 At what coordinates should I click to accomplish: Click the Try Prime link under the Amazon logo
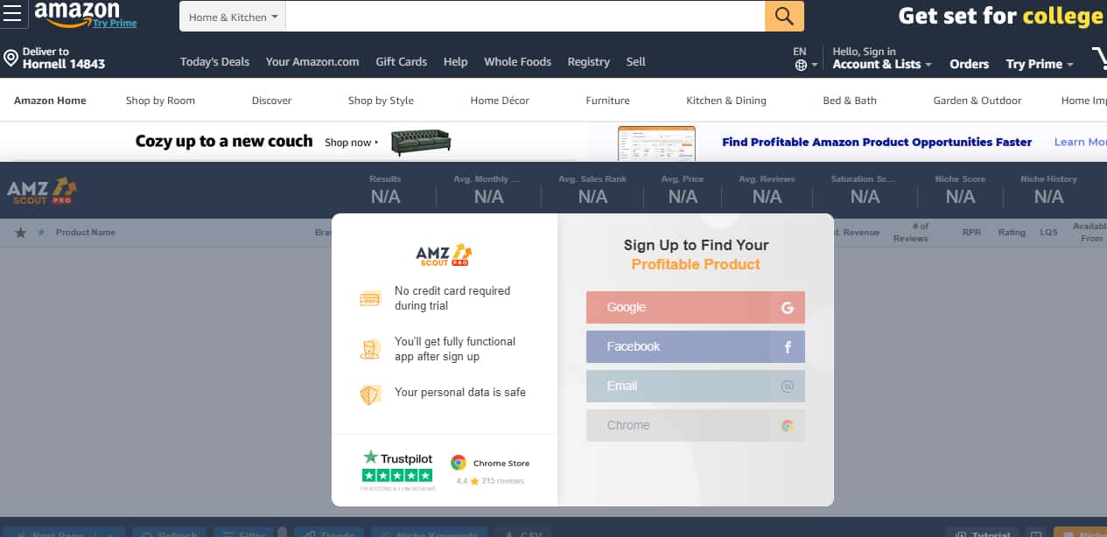(115, 24)
